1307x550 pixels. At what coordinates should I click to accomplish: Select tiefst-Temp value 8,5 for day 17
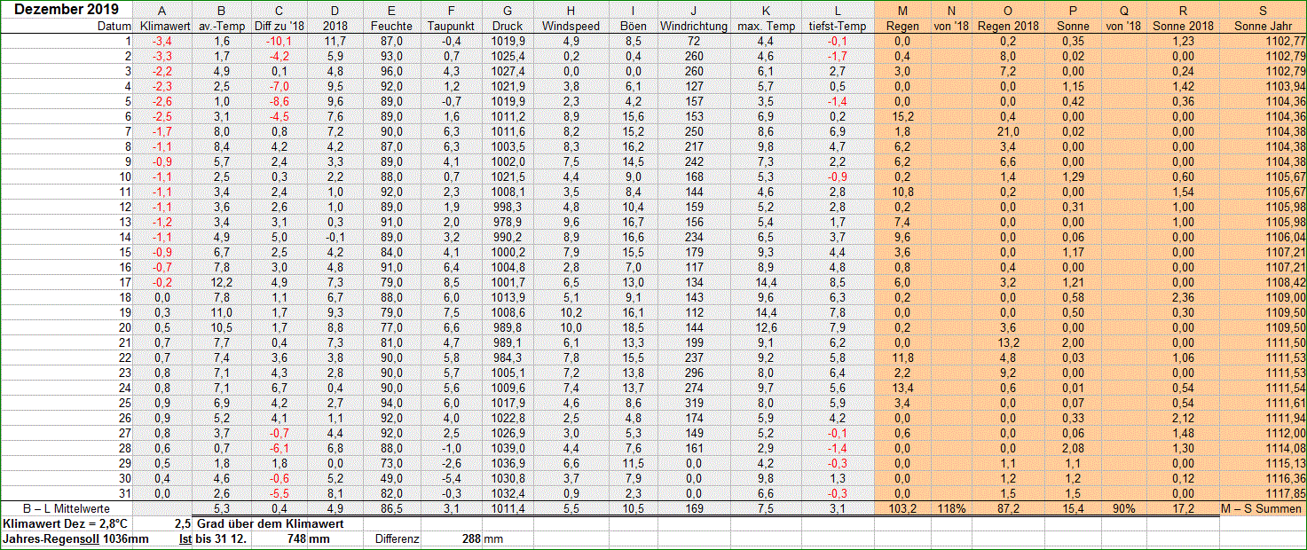pos(838,282)
